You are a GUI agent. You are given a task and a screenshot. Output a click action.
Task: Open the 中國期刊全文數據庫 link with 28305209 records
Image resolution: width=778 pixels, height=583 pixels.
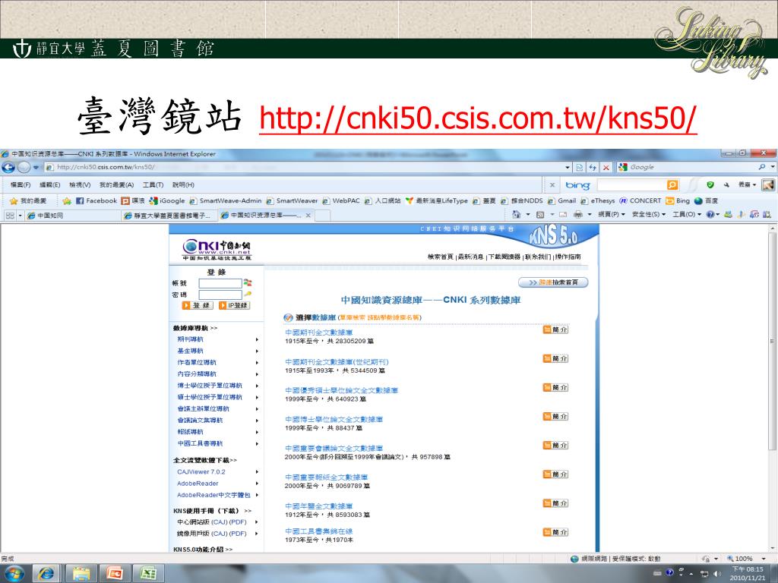[318, 332]
